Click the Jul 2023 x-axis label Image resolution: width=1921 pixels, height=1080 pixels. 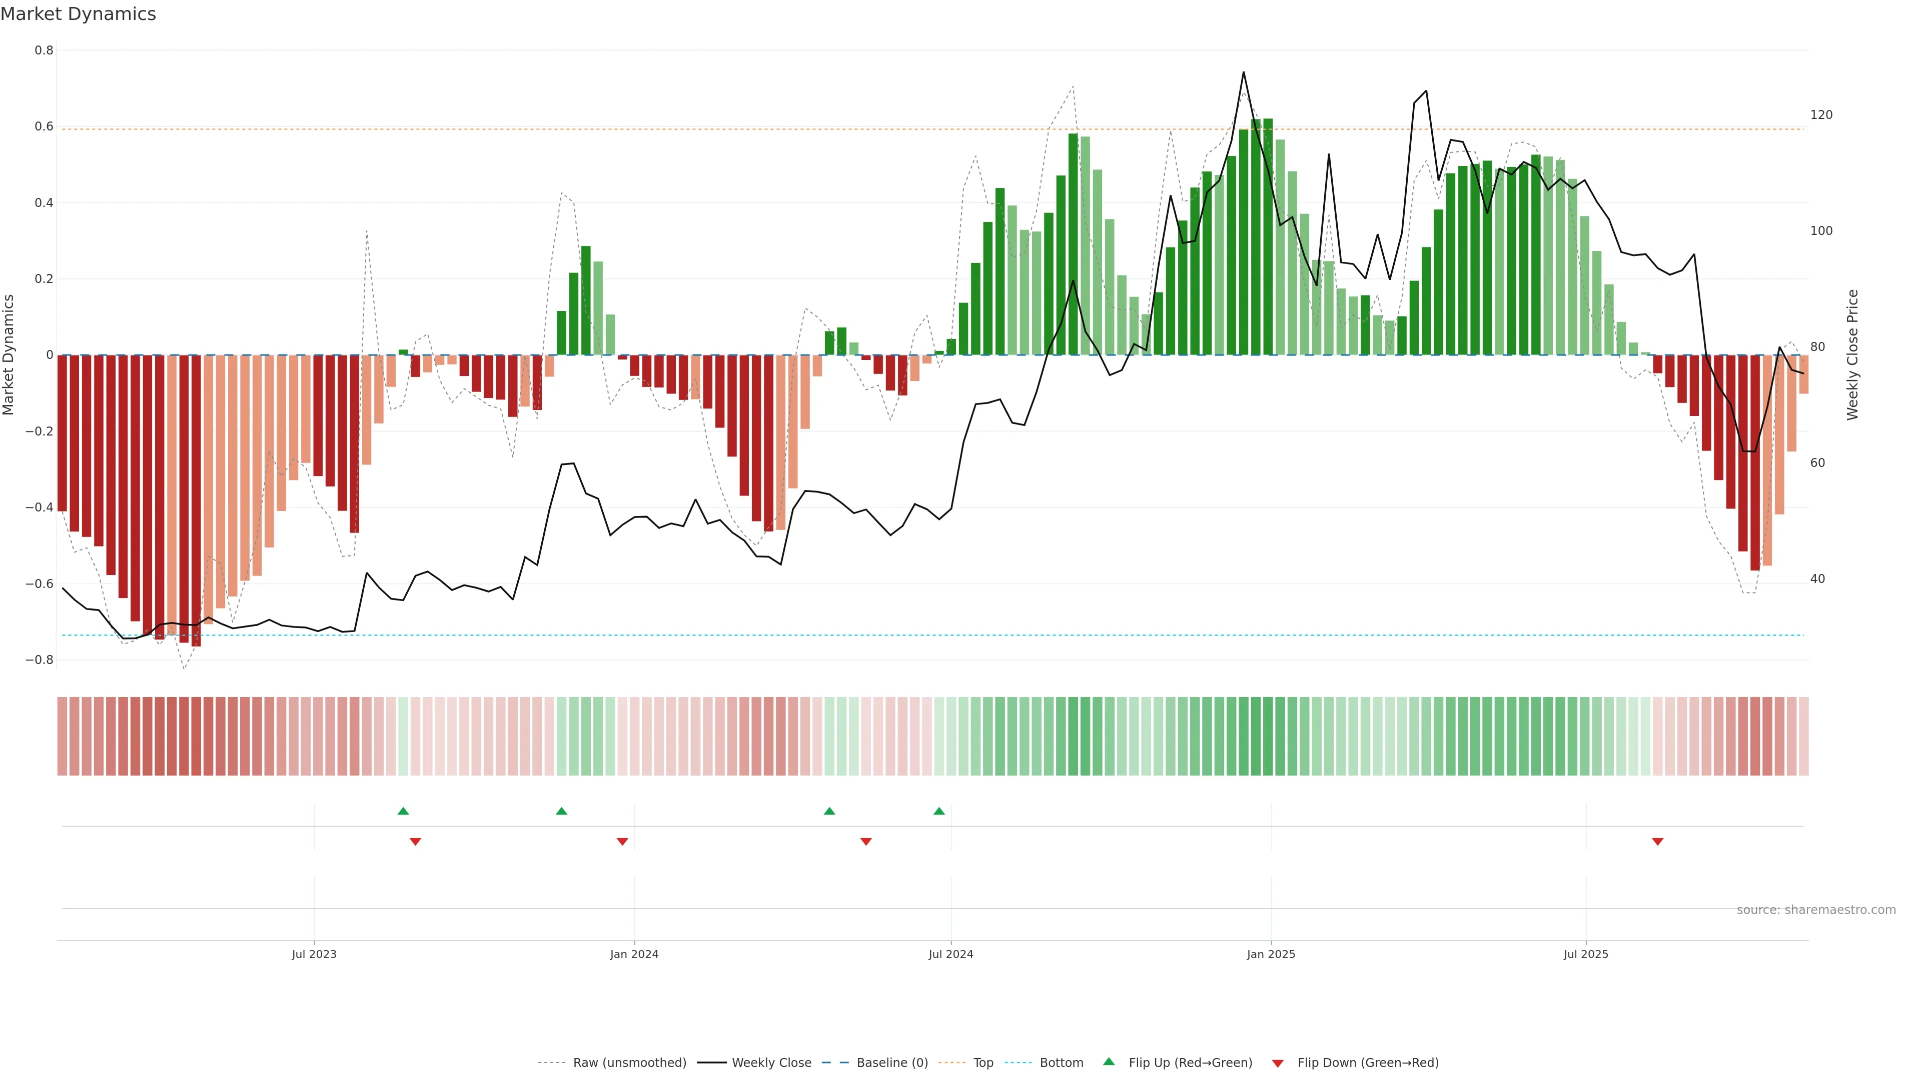tap(314, 954)
